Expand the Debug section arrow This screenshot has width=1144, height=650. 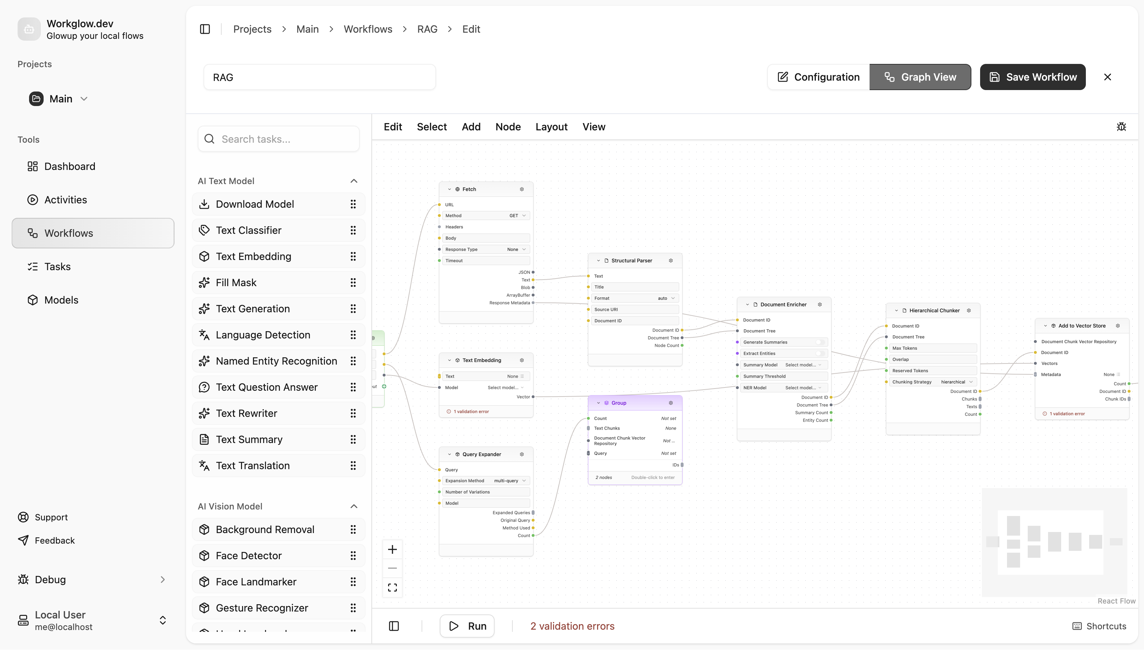(162, 580)
